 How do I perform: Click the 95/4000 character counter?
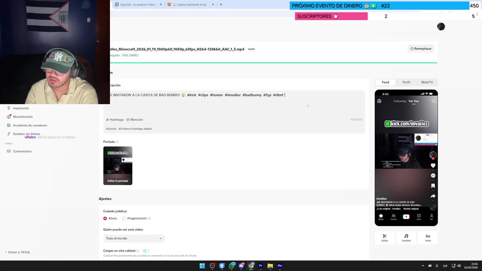pos(356,120)
